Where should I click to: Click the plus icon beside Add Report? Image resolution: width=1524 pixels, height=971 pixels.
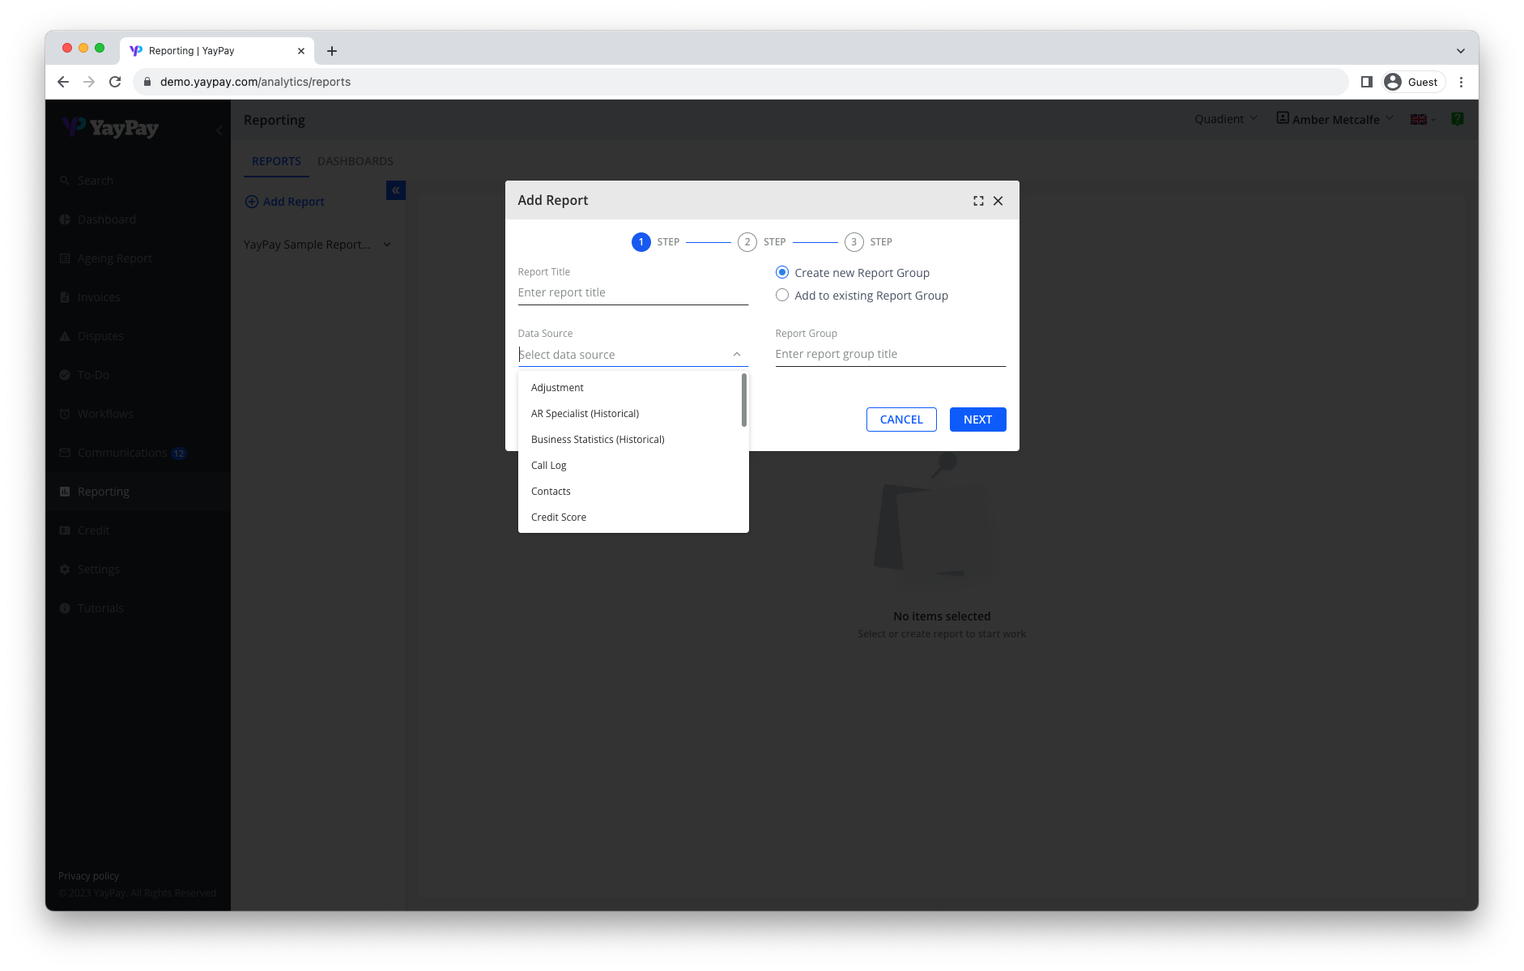point(252,202)
